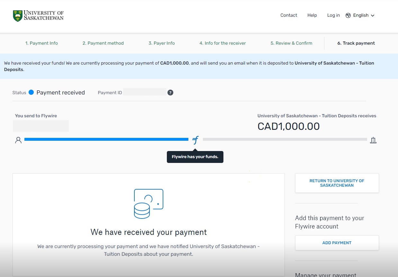
Task: Go to step 2. Payment method
Action: click(x=103, y=43)
